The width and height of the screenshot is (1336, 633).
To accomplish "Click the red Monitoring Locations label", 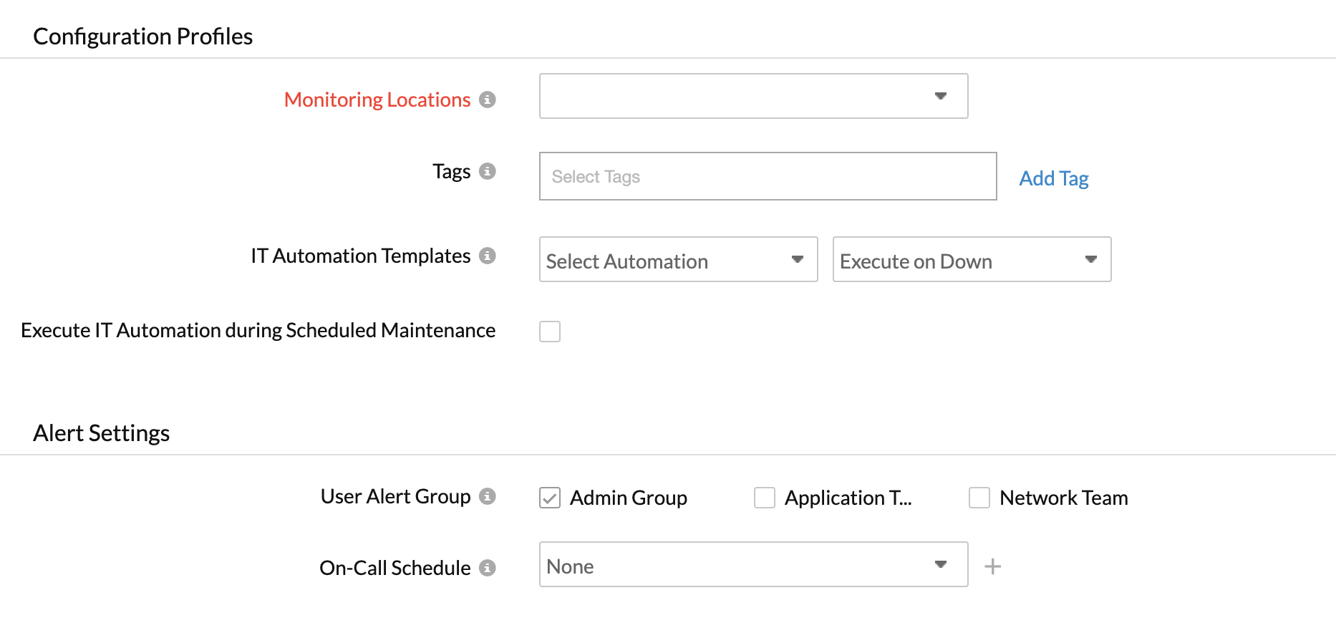I will 377,100.
